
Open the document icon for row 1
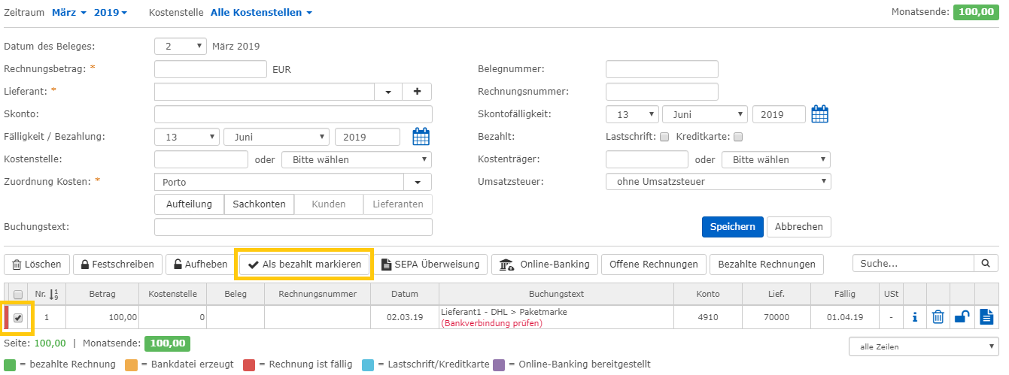[986, 317]
